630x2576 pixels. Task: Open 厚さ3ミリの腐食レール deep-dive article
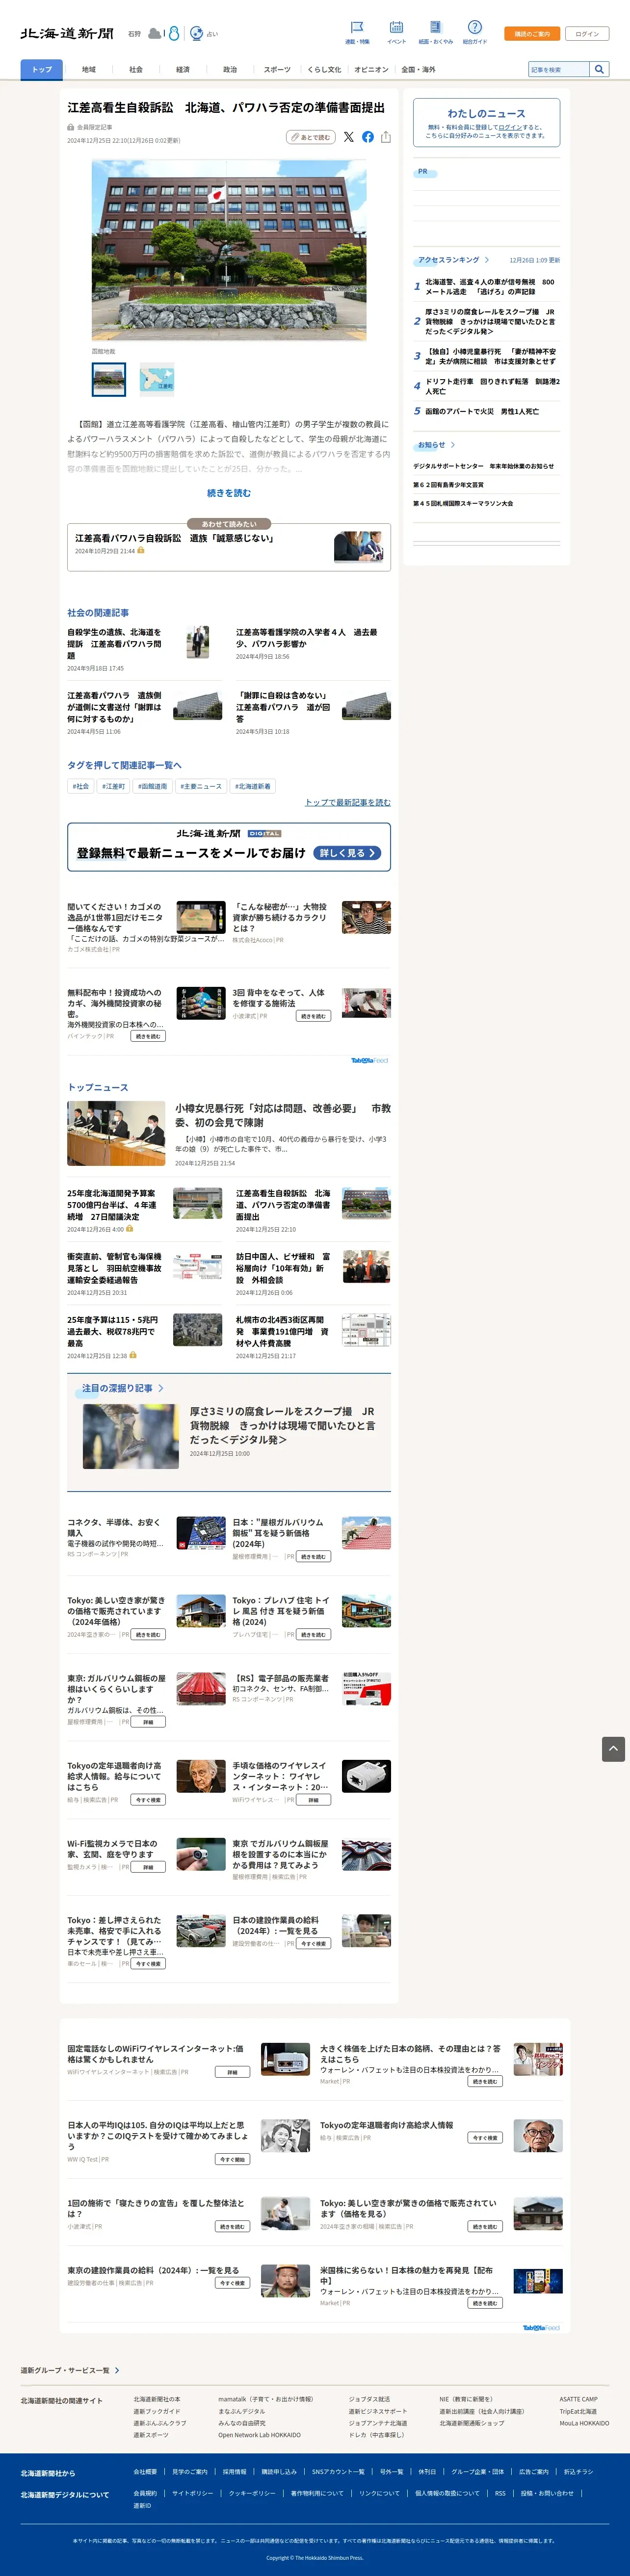point(283,1425)
